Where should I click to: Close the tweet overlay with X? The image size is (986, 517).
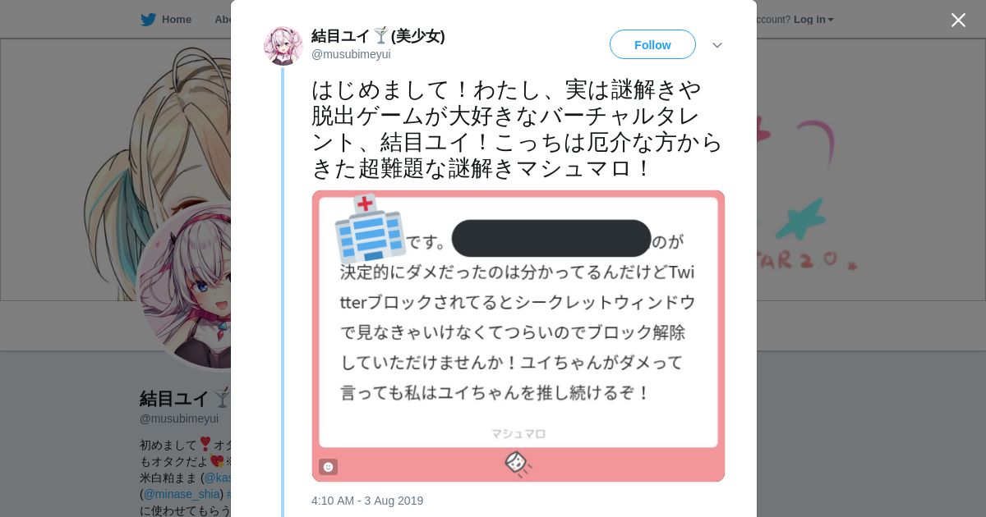pos(958,20)
